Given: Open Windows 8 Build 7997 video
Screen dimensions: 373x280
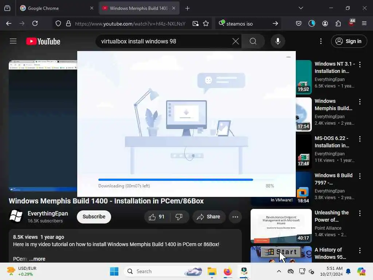Looking at the screenshot, I should [x=334, y=179].
